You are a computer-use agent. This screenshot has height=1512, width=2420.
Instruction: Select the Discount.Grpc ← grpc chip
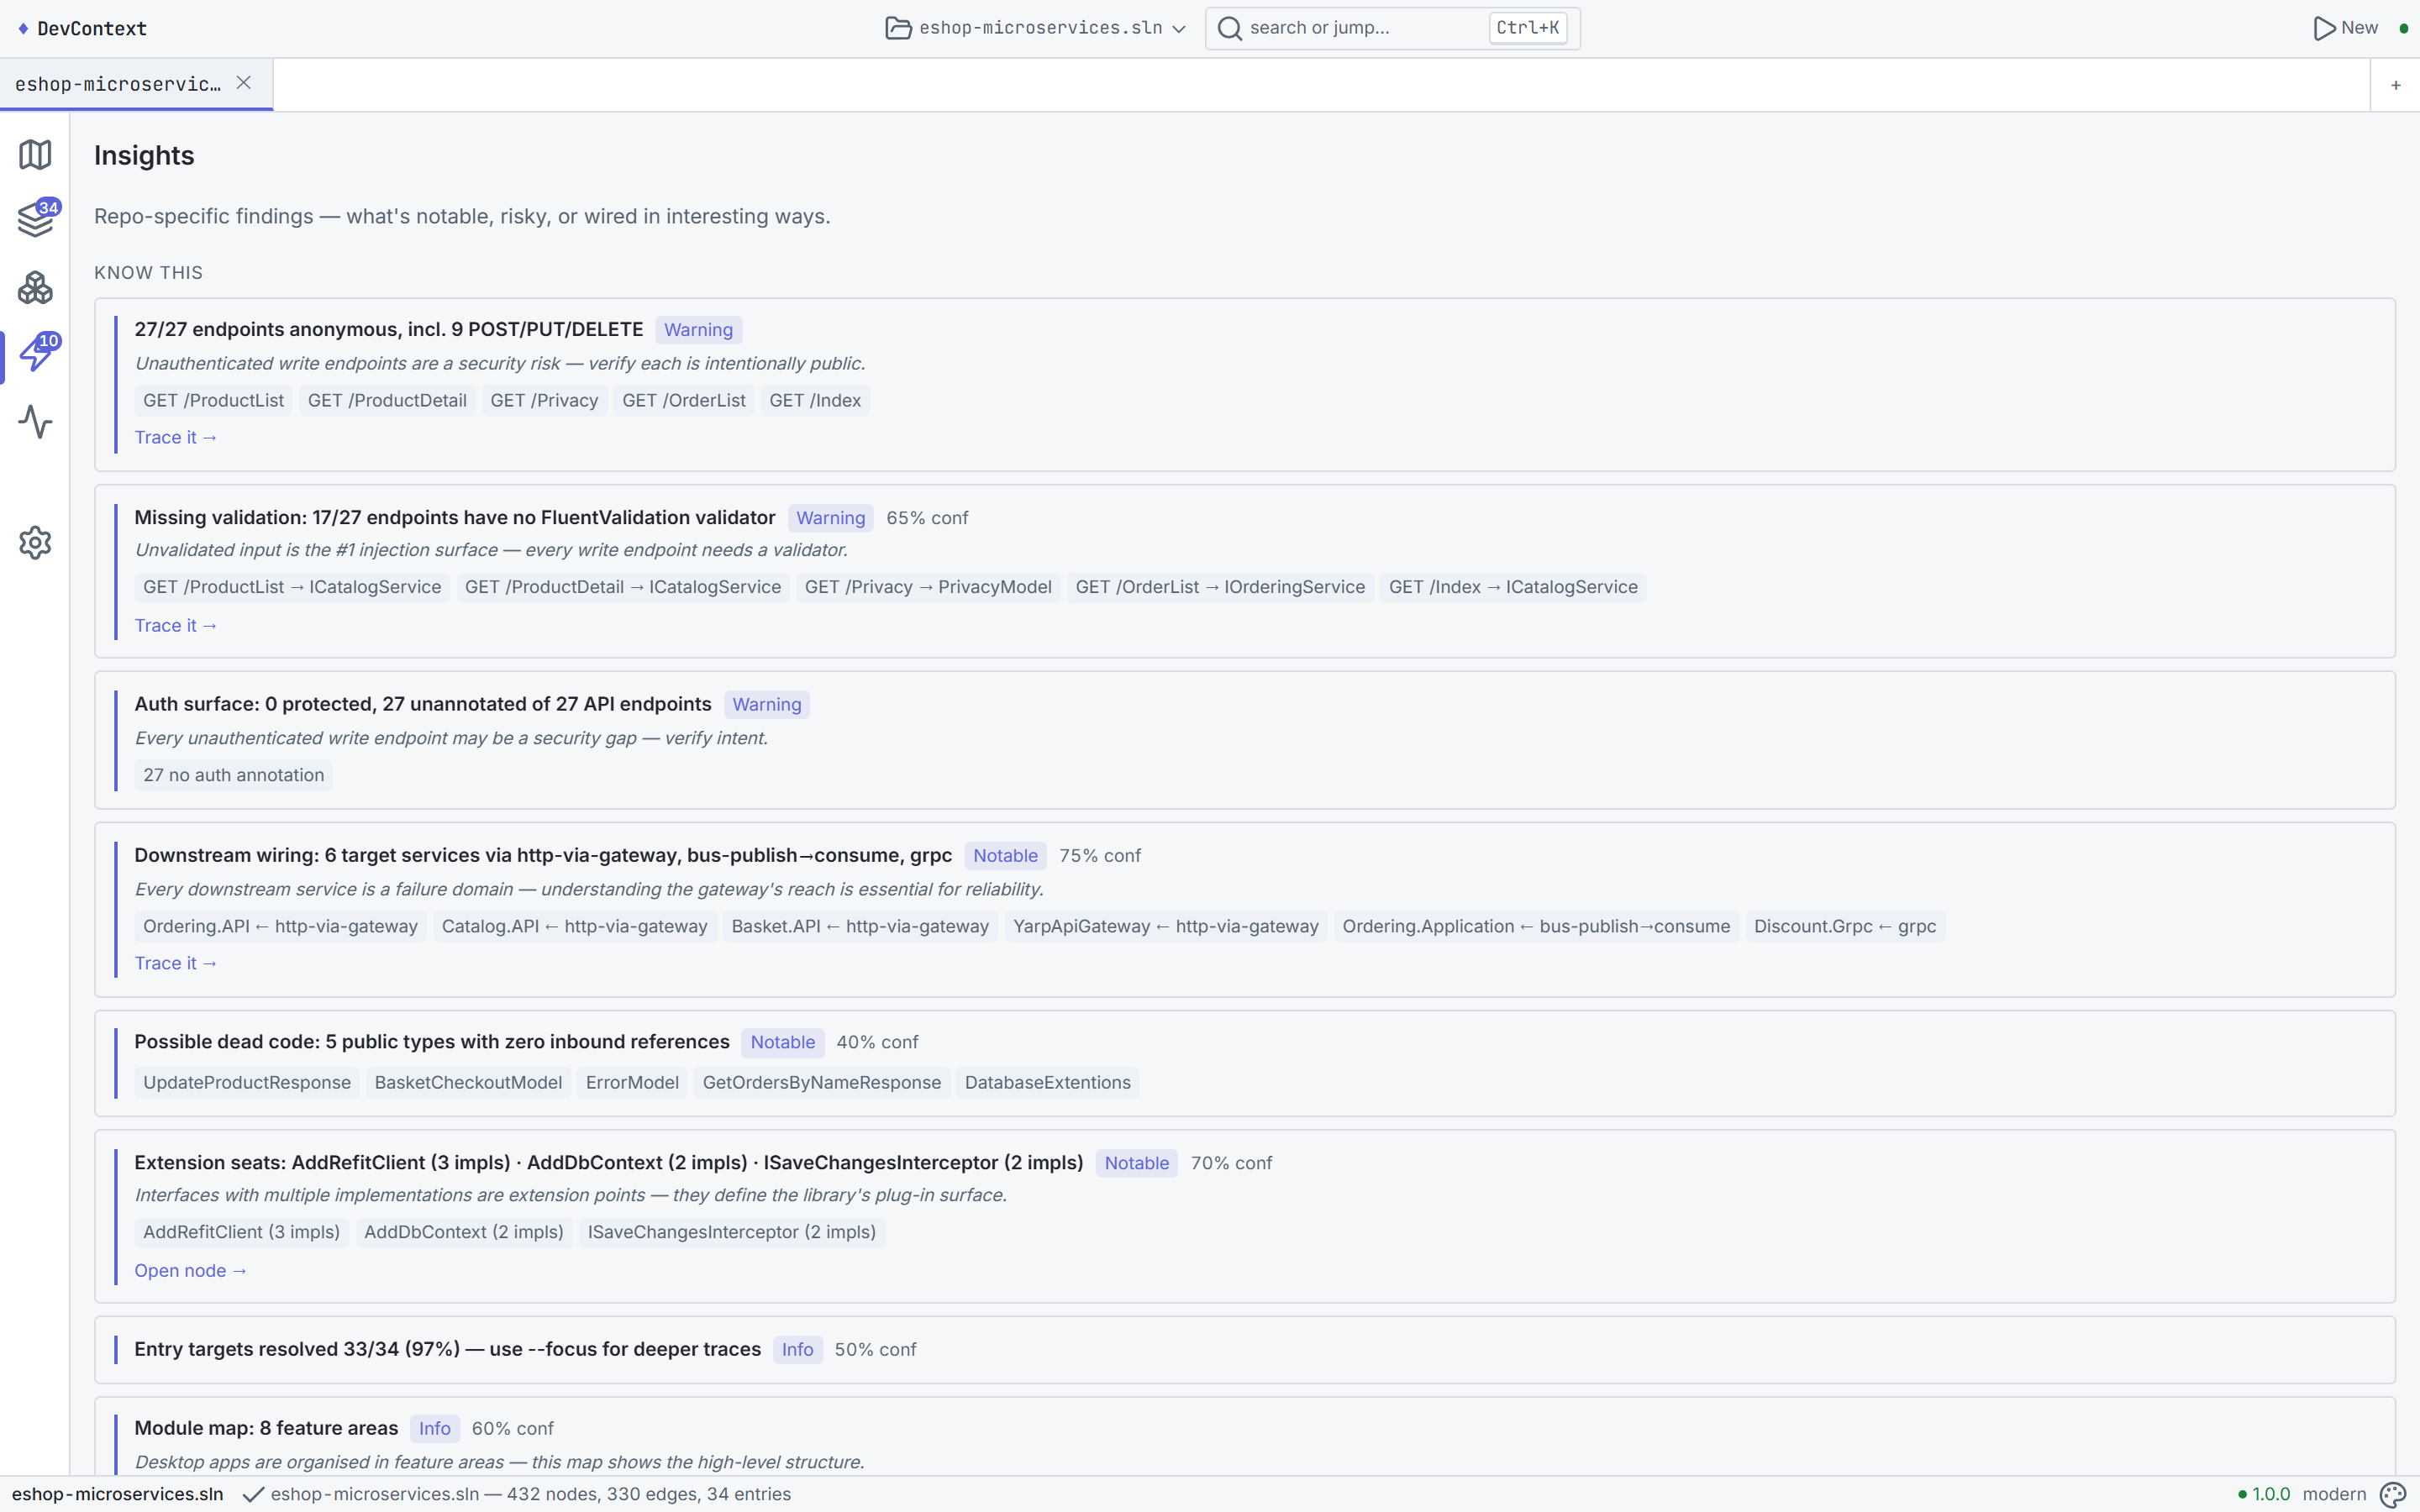click(x=1845, y=926)
